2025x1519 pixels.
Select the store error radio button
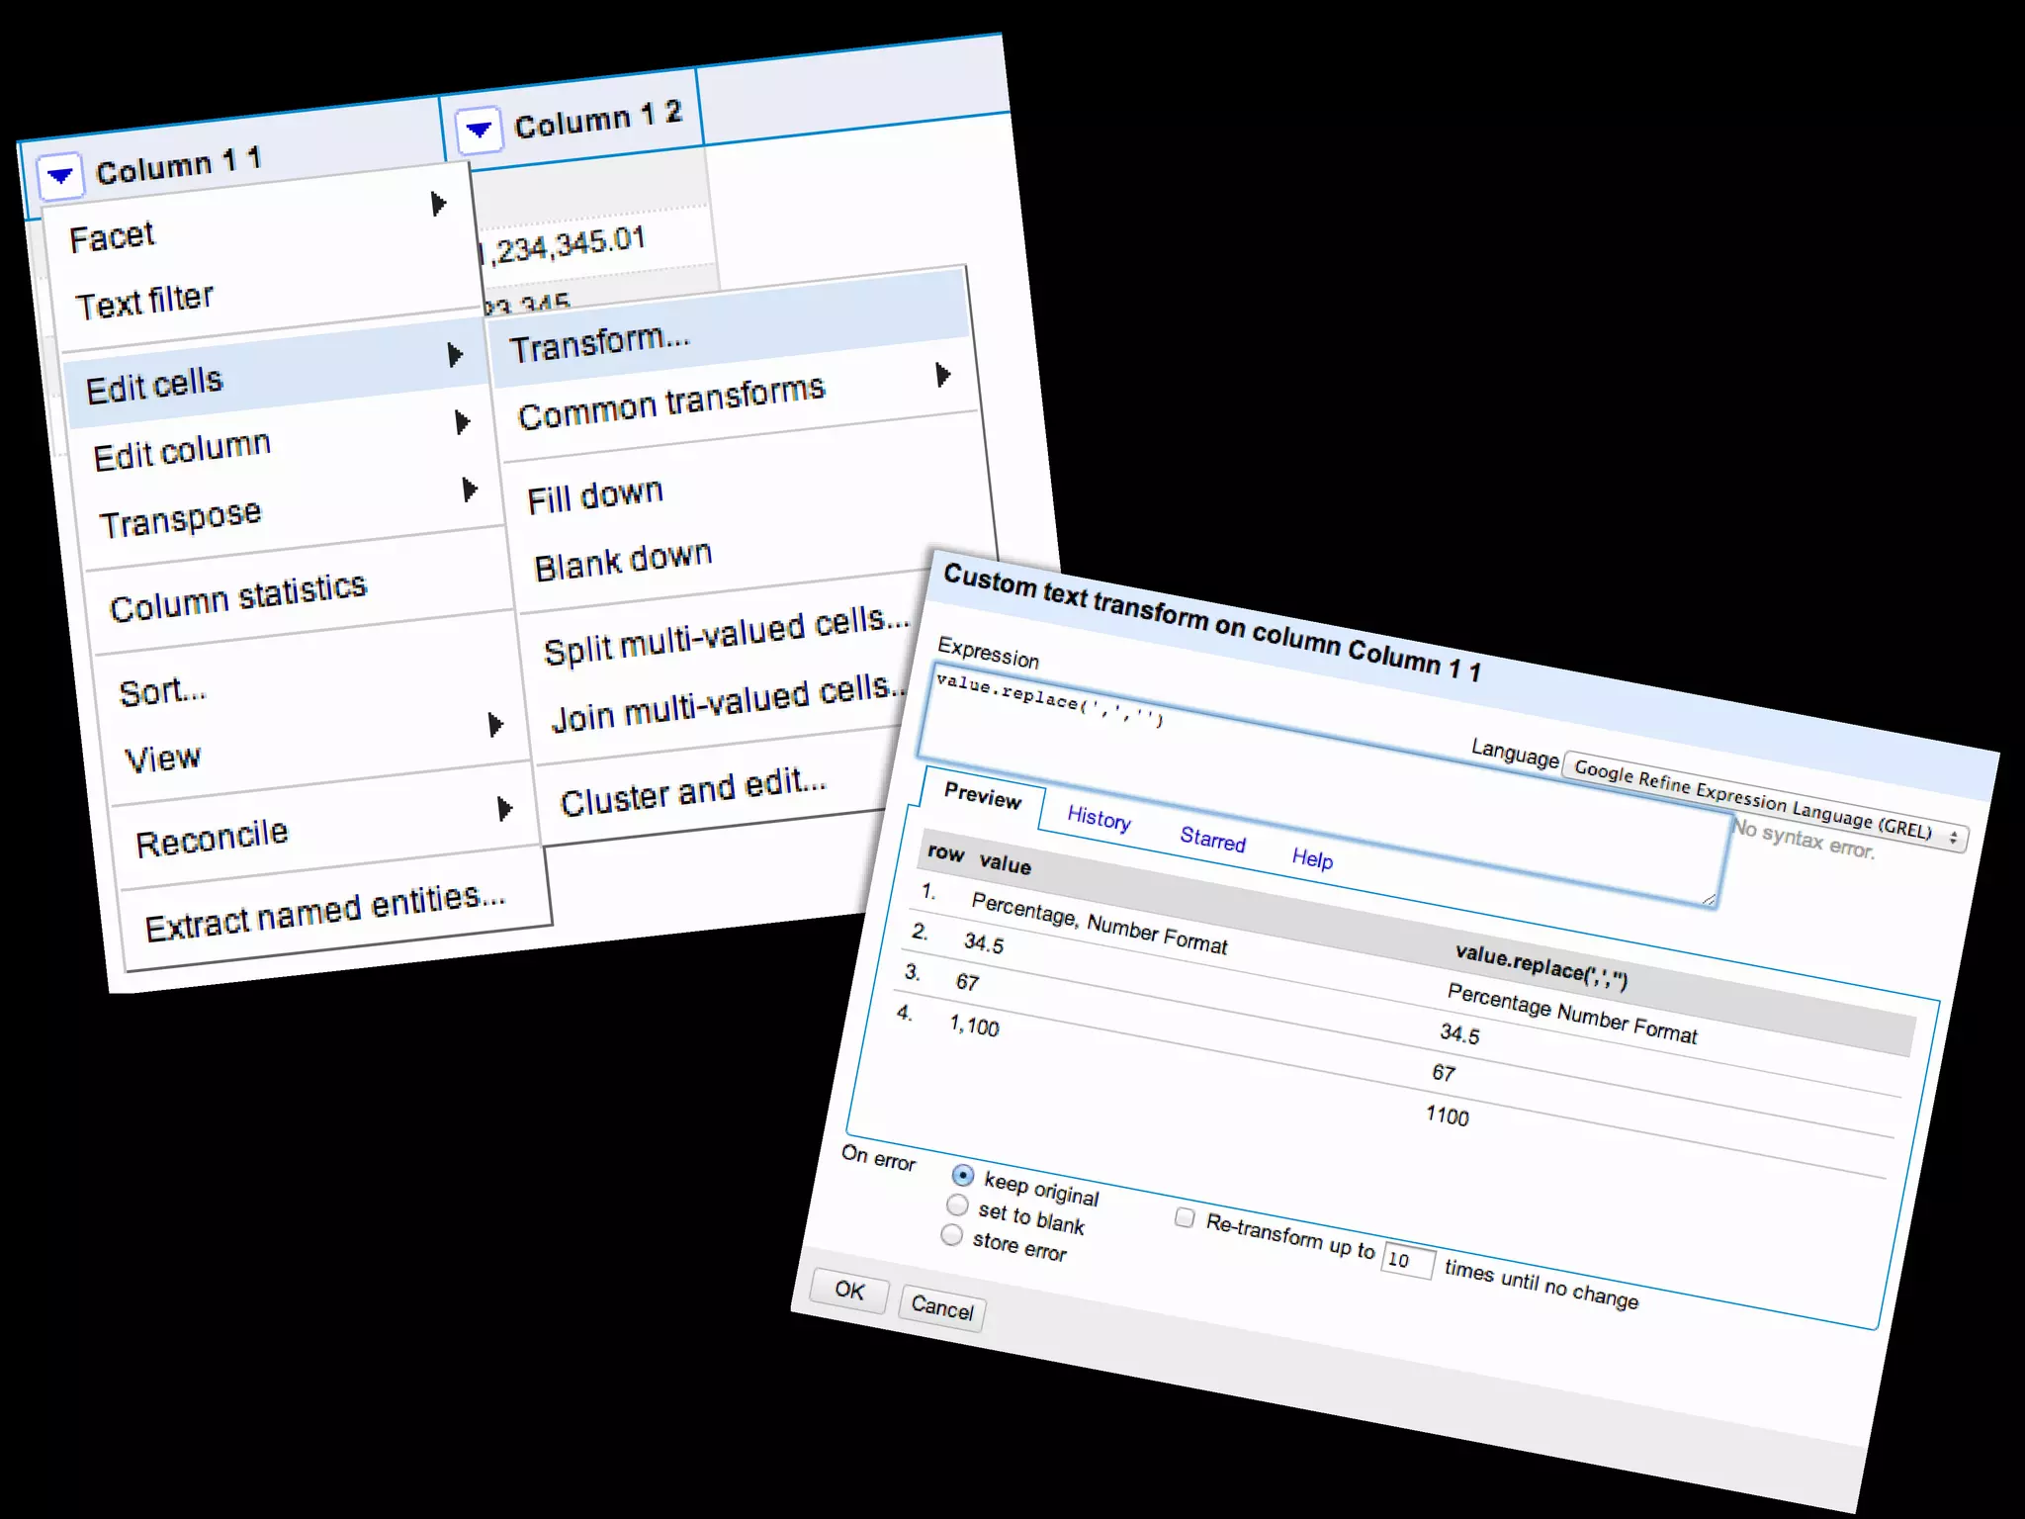pos(951,1235)
